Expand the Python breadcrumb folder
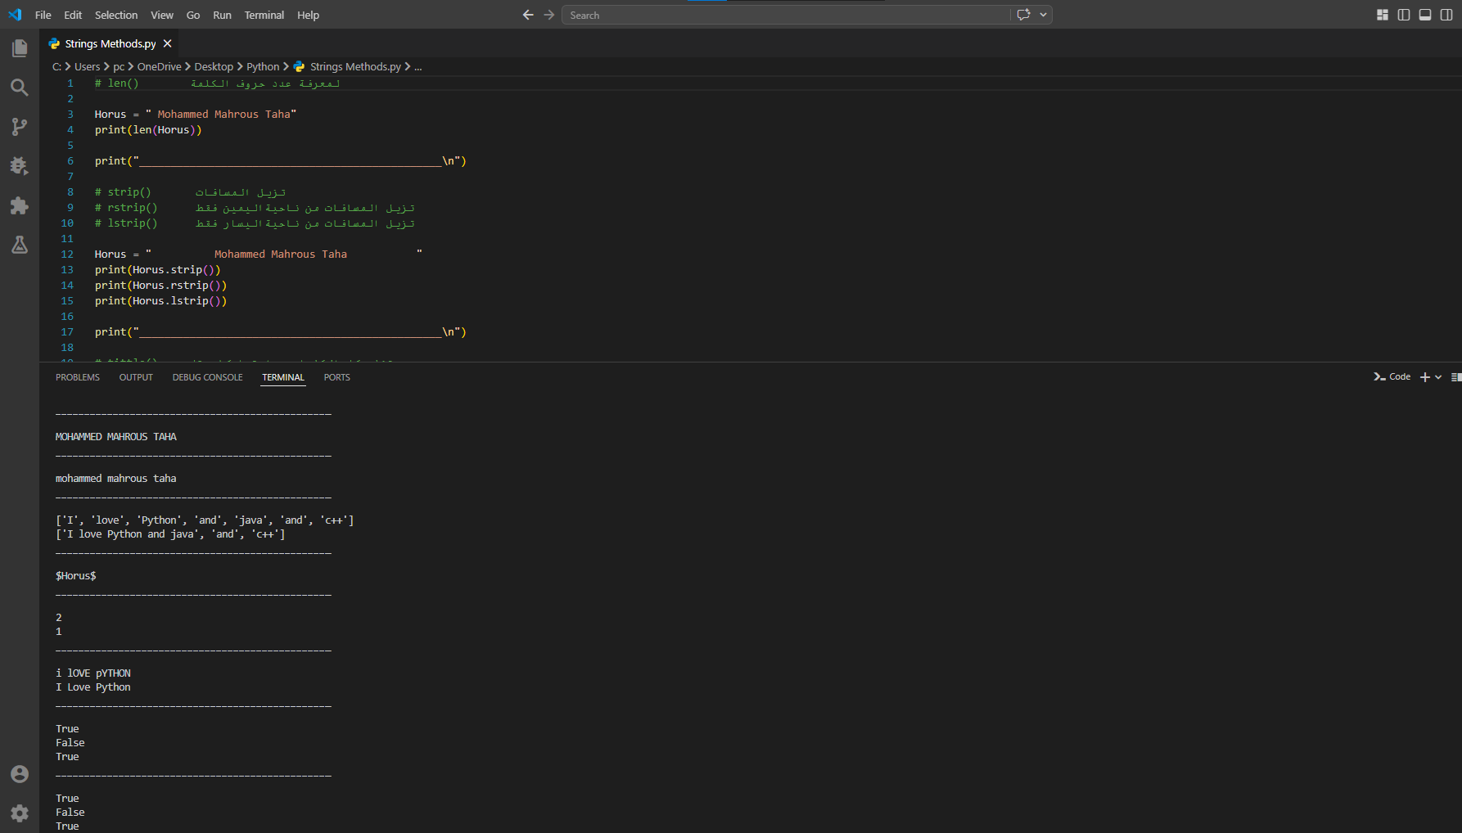 click(263, 66)
